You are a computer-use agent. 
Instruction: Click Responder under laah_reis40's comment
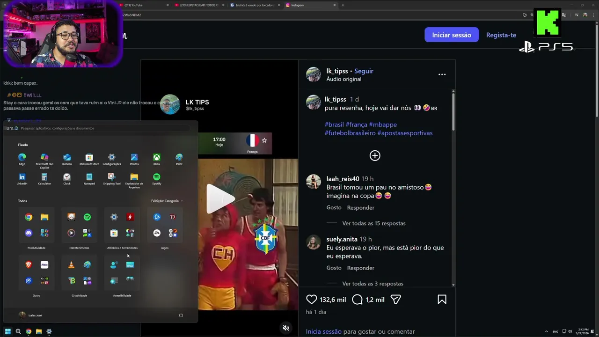[x=360, y=207]
